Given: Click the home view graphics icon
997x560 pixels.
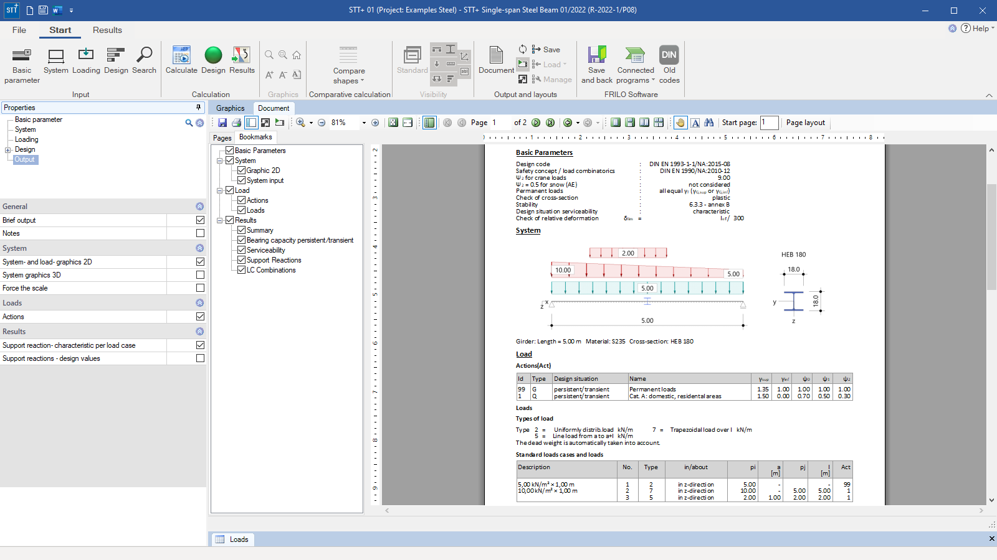Looking at the screenshot, I should 297,55.
